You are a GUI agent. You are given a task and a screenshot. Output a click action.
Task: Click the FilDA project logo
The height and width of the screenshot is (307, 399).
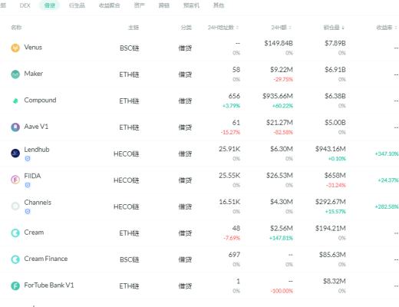click(x=15, y=180)
